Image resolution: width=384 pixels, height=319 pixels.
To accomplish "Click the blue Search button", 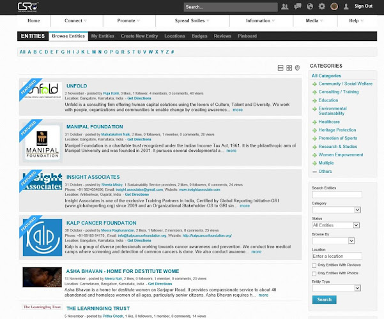I will click(x=324, y=300).
